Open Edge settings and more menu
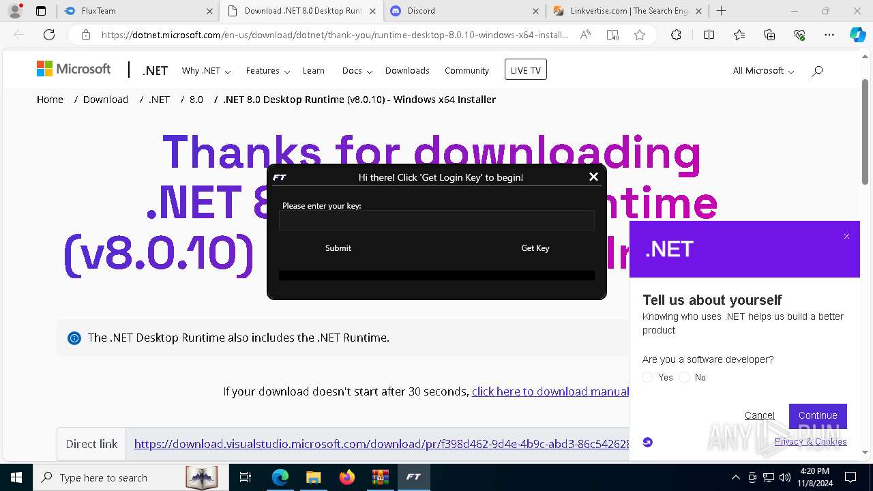873x491 pixels. 829,35
